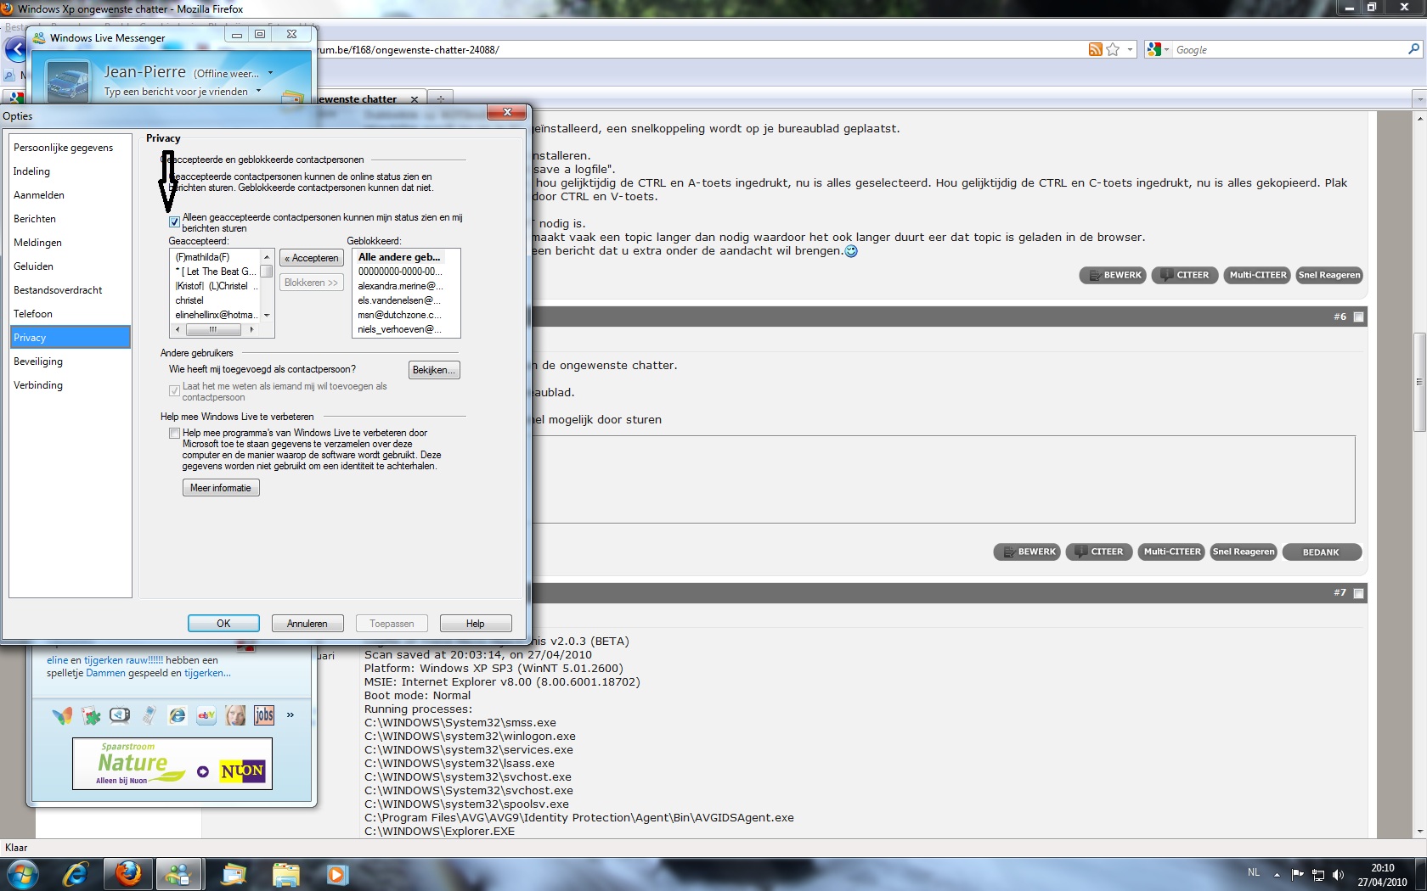This screenshot has width=1427, height=891.
Task: Open Windows Media Player taskbar icon
Action: coord(337,874)
